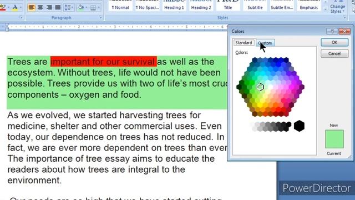
Task: Open the Shading color dropdown arrow
Action: (87, 7)
